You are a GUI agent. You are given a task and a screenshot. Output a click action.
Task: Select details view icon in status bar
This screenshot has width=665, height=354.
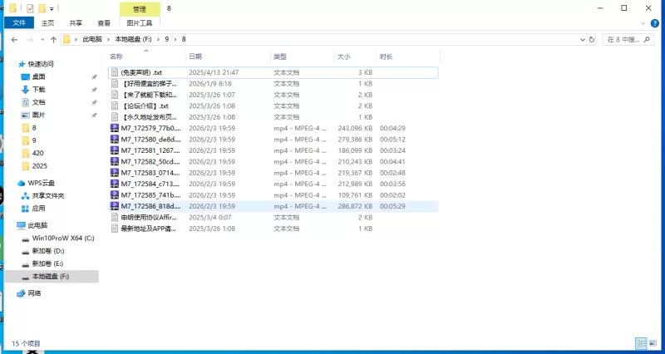641,342
